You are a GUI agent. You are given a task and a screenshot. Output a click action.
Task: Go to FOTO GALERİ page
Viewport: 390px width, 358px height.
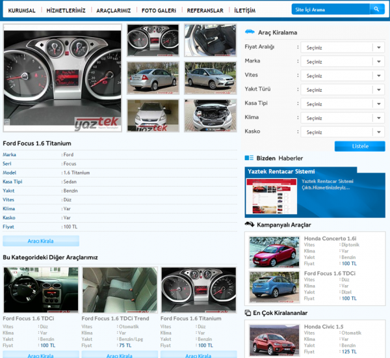(x=159, y=10)
